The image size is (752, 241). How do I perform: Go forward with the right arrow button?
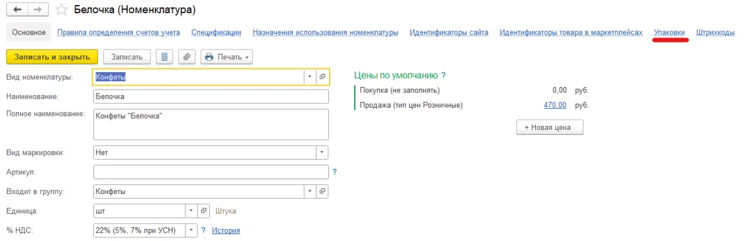(x=37, y=10)
